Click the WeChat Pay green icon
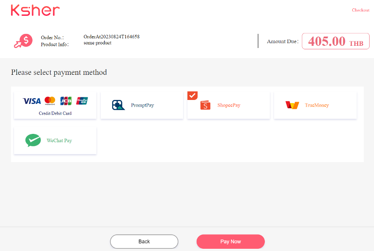Viewport: 374px width, 251px height. (x=33, y=140)
